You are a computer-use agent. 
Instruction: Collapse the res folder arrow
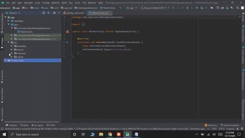tap(8, 43)
